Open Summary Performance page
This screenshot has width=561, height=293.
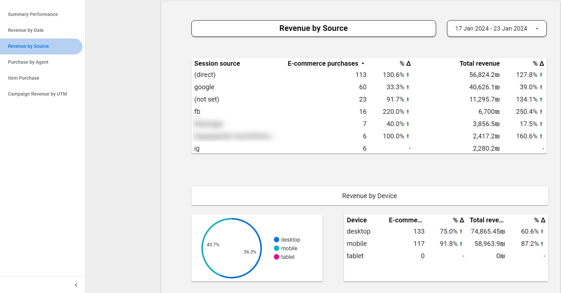click(x=33, y=14)
